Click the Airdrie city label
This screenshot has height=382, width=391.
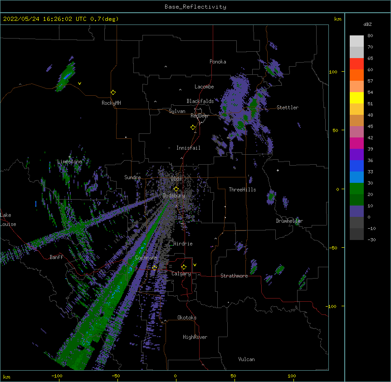[183, 244]
